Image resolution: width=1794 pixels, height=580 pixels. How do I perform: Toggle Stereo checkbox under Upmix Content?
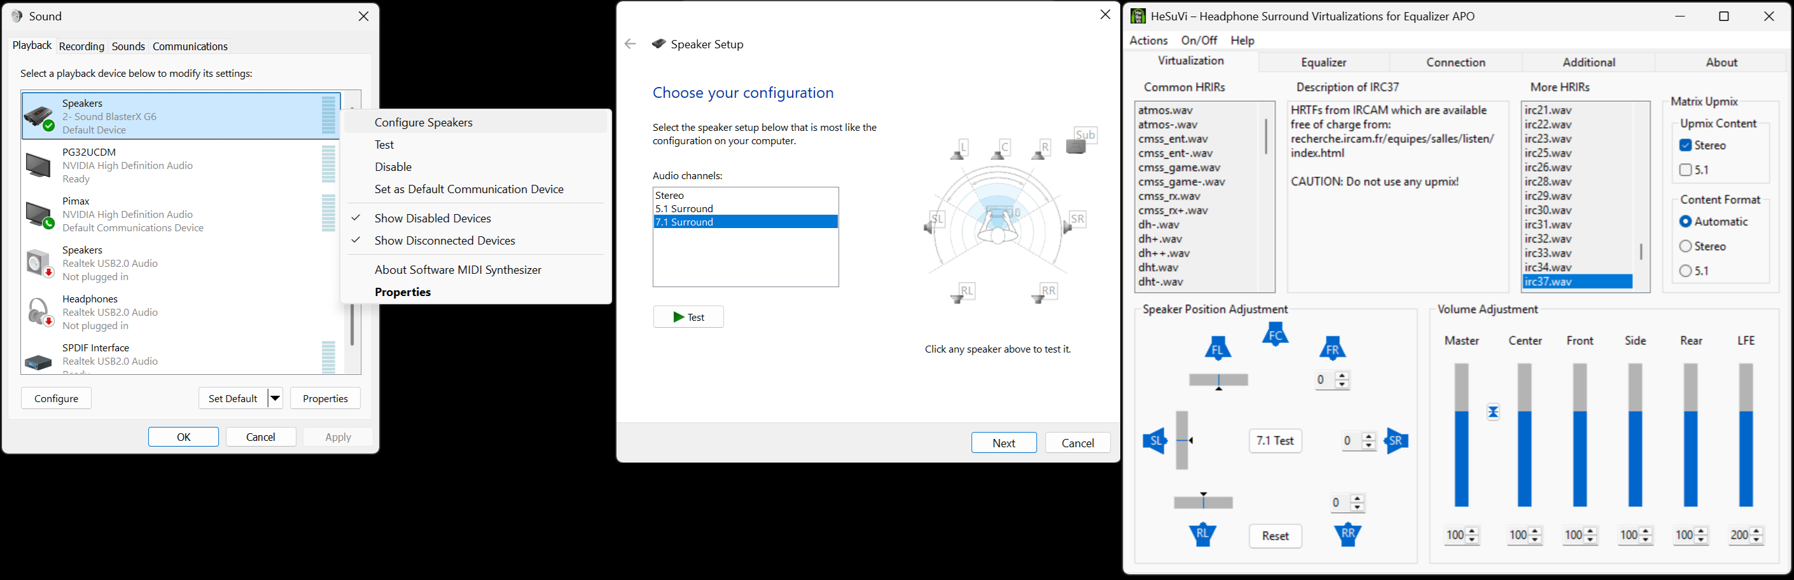point(1685,145)
